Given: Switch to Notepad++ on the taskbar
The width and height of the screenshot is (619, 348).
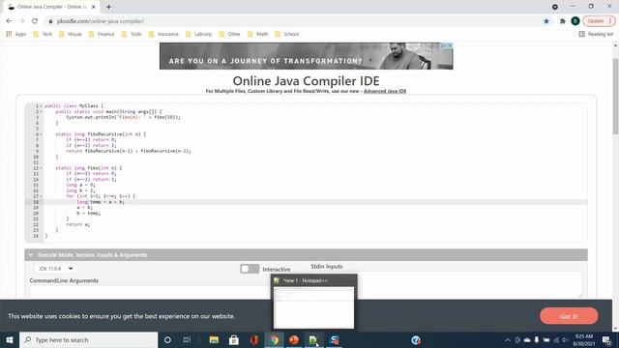Looking at the screenshot, I should (x=313, y=339).
